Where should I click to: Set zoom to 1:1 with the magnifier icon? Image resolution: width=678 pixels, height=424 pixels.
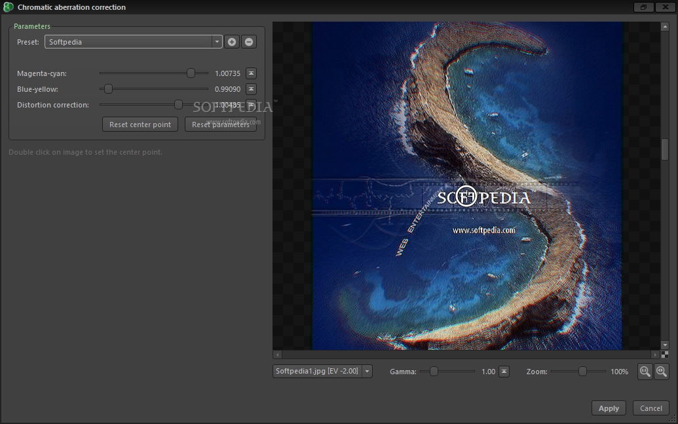click(x=645, y=371)
